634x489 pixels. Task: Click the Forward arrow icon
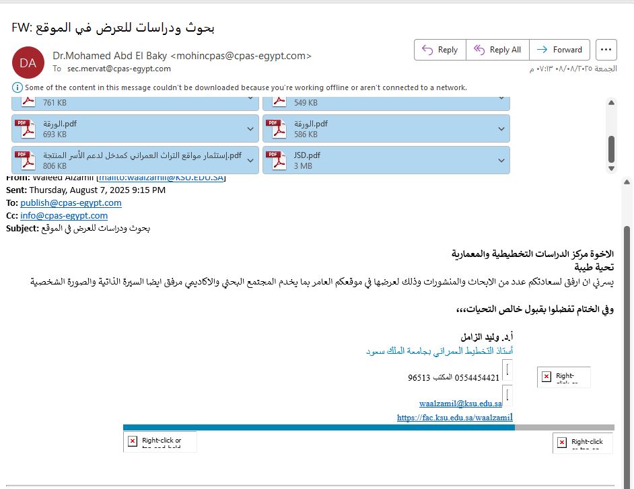coord(542,50)
